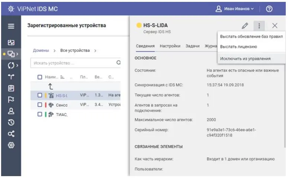Select Исключить из управления menu entry
Image resolution: width=288 pixels, height=178 pixels.
[251, 58]
